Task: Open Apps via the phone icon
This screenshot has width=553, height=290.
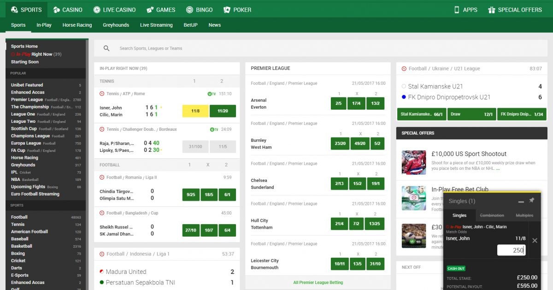Action: 457,10
